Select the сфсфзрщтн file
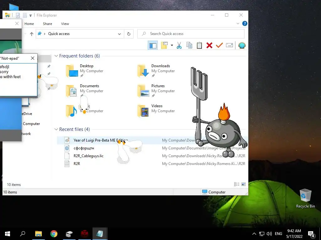321x240 pixels. click(x=151, y=148)
